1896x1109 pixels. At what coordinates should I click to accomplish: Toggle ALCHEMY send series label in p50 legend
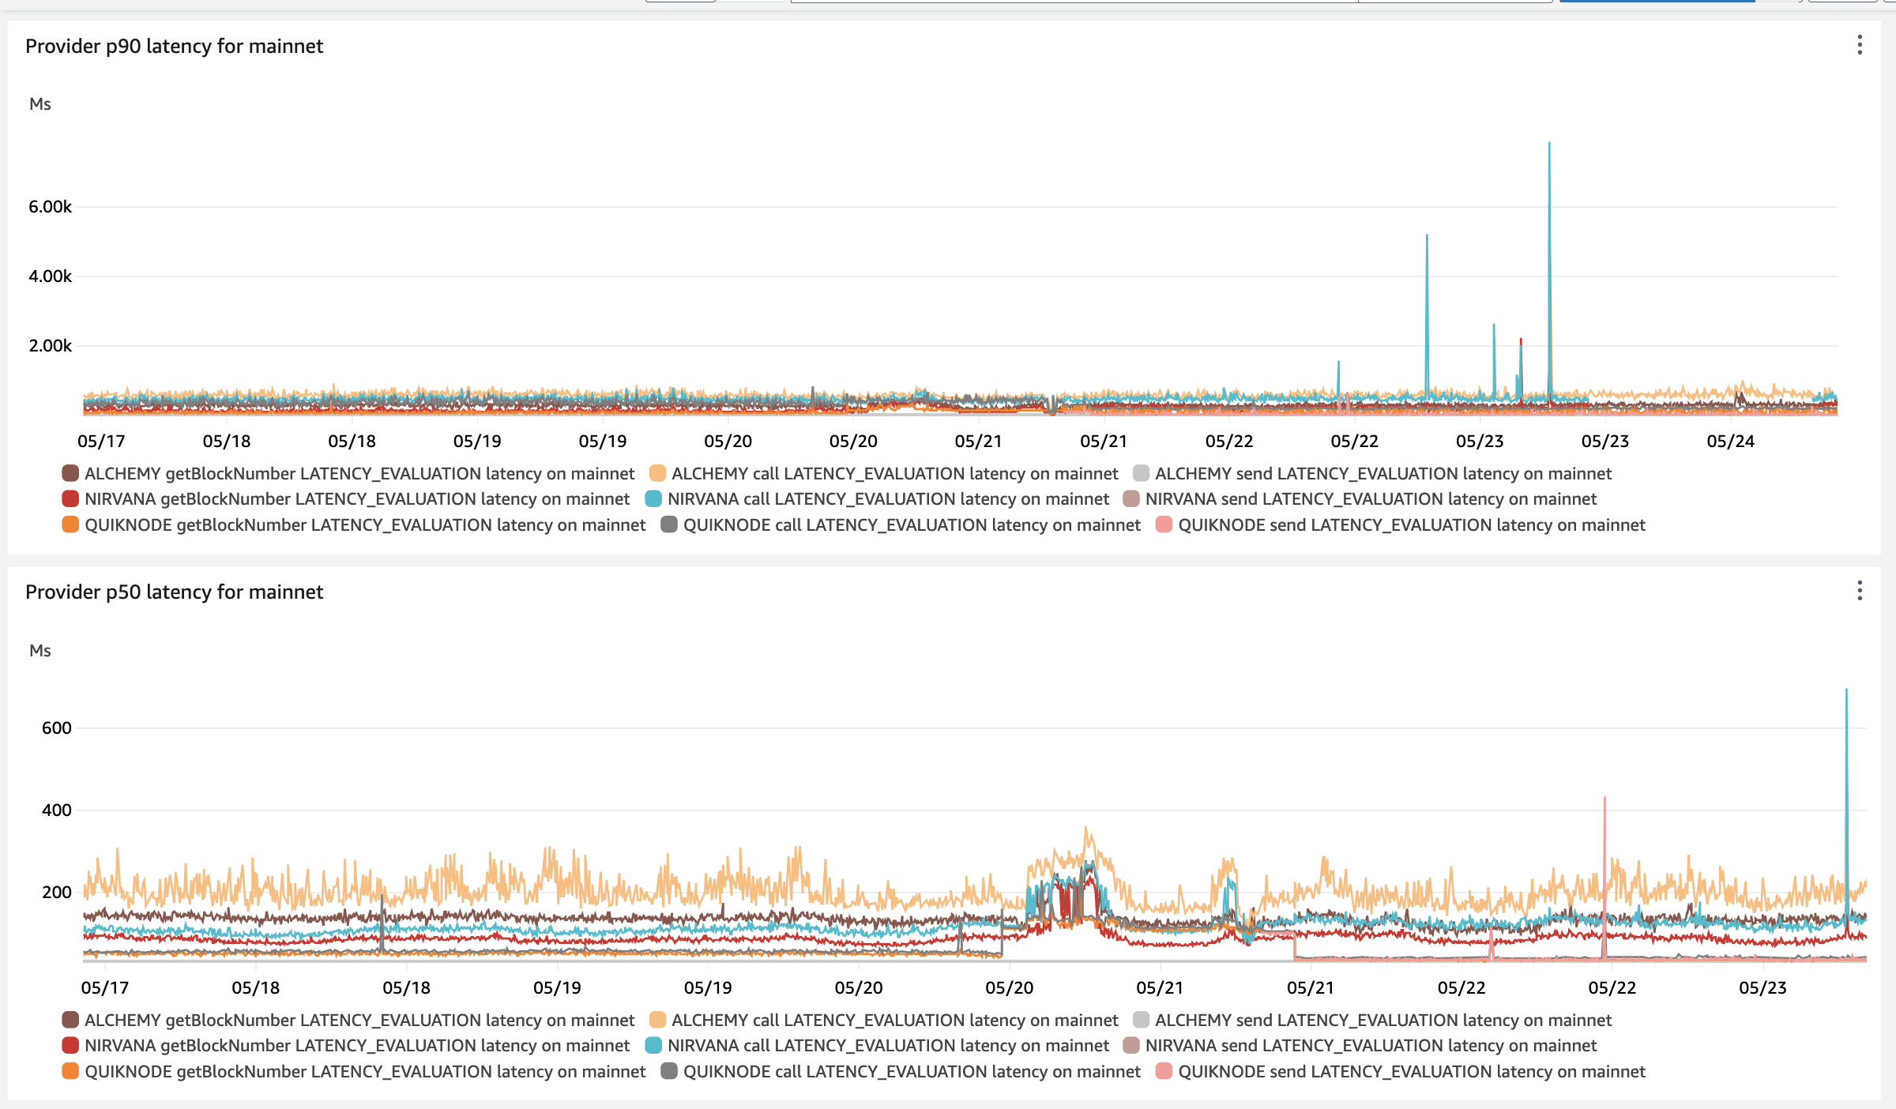click(1383, 1020)
